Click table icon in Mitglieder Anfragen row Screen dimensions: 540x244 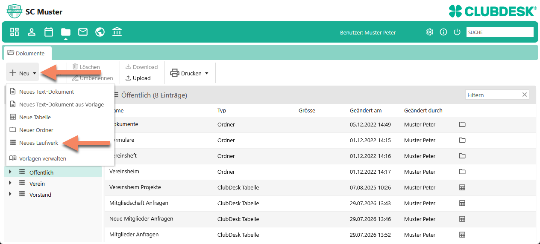tap(462, 235)
